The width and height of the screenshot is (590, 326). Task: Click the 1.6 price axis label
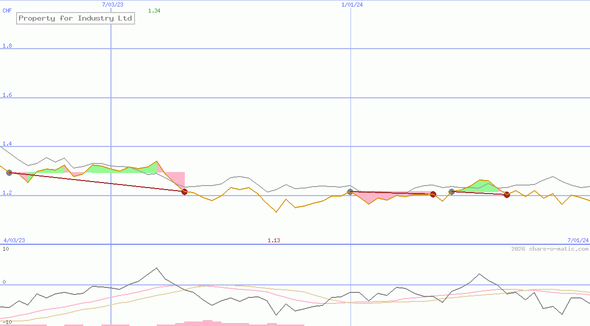coord(7,95)
